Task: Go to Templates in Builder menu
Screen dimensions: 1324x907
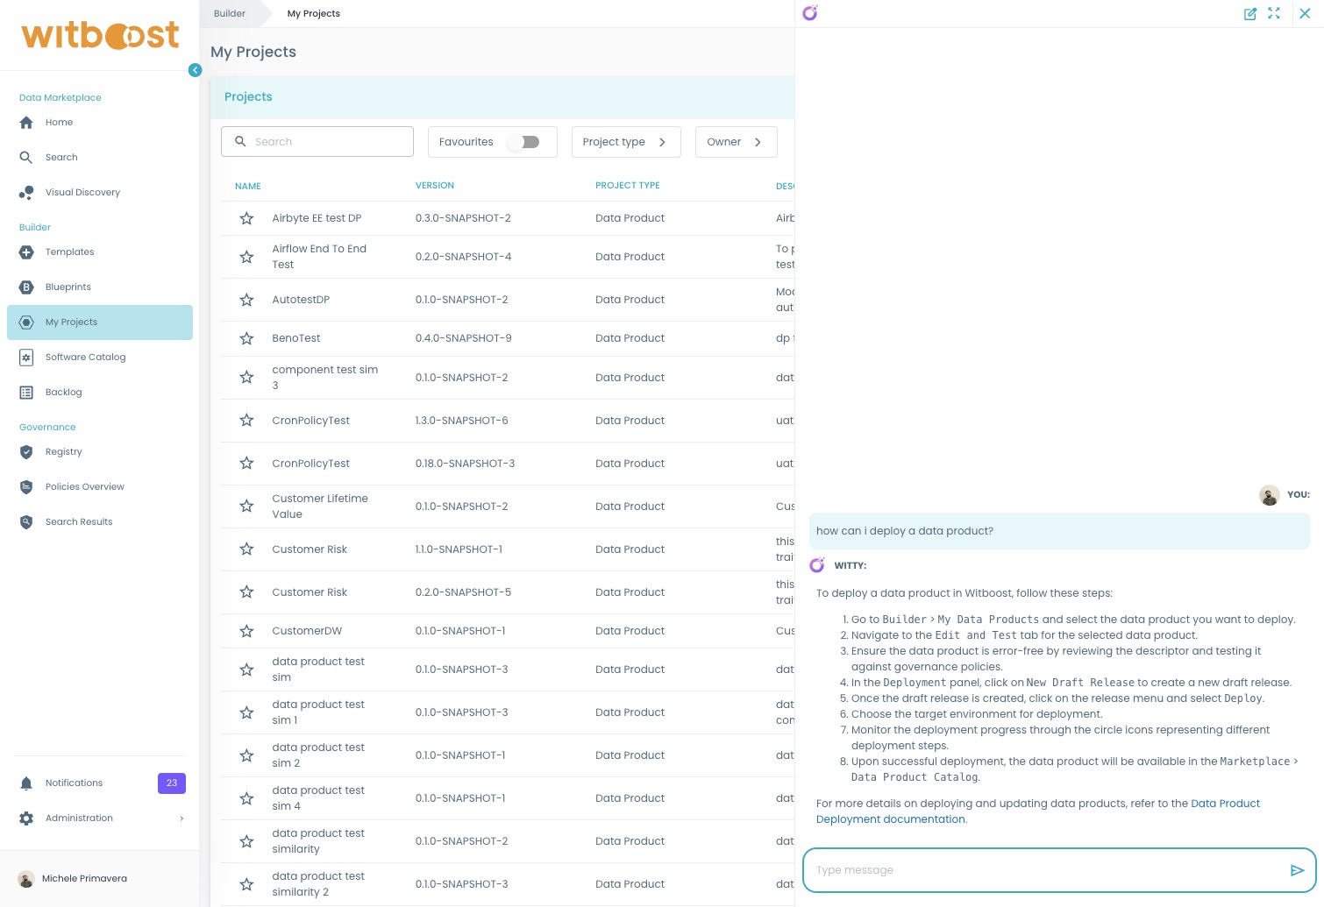Action: coord(69,252)
